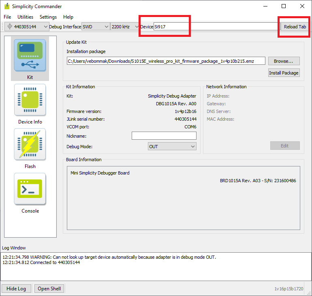The height and width of the screenshot is (296, 312).
Task: Open the Device Info chip icon
Action: 30,100
